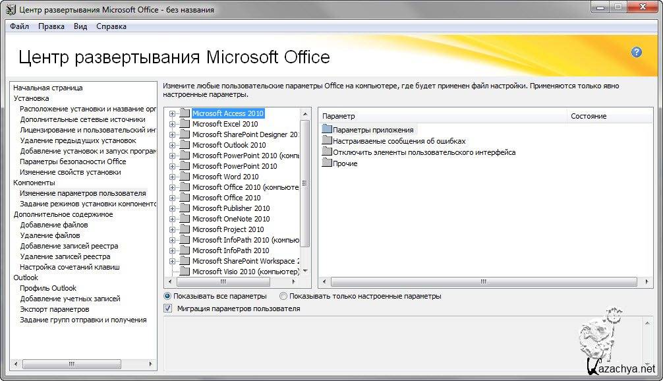Click the Параметры приложения folder icon
Image resolution: width=663 pixels, height=381 pixels.
(x=327, y=130)
